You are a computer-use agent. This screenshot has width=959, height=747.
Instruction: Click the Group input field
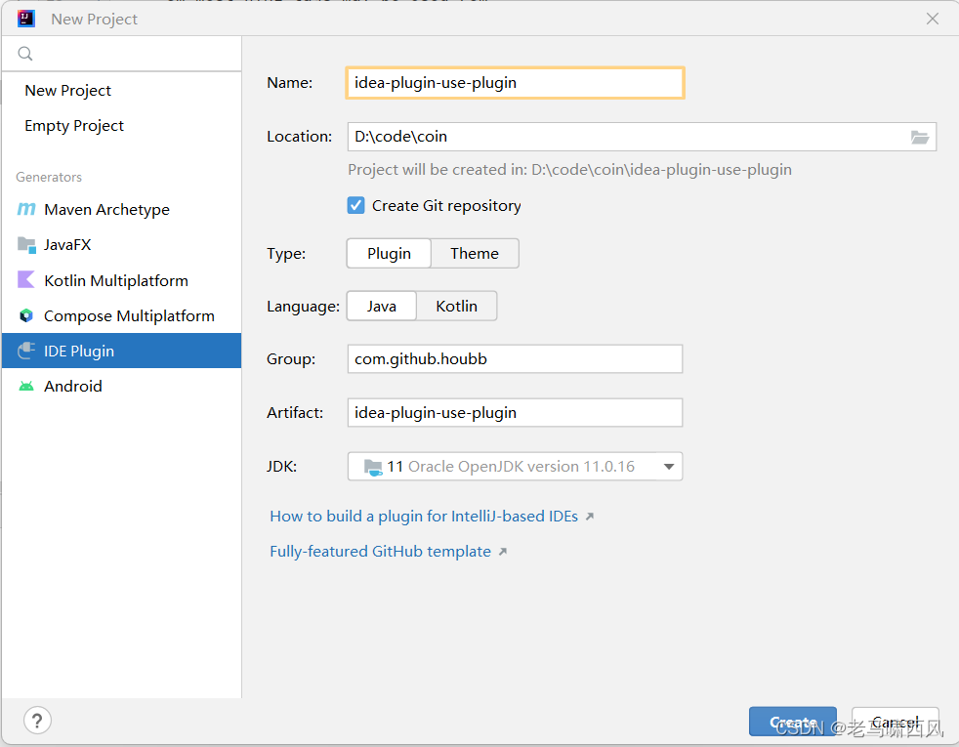click(515, 358)
